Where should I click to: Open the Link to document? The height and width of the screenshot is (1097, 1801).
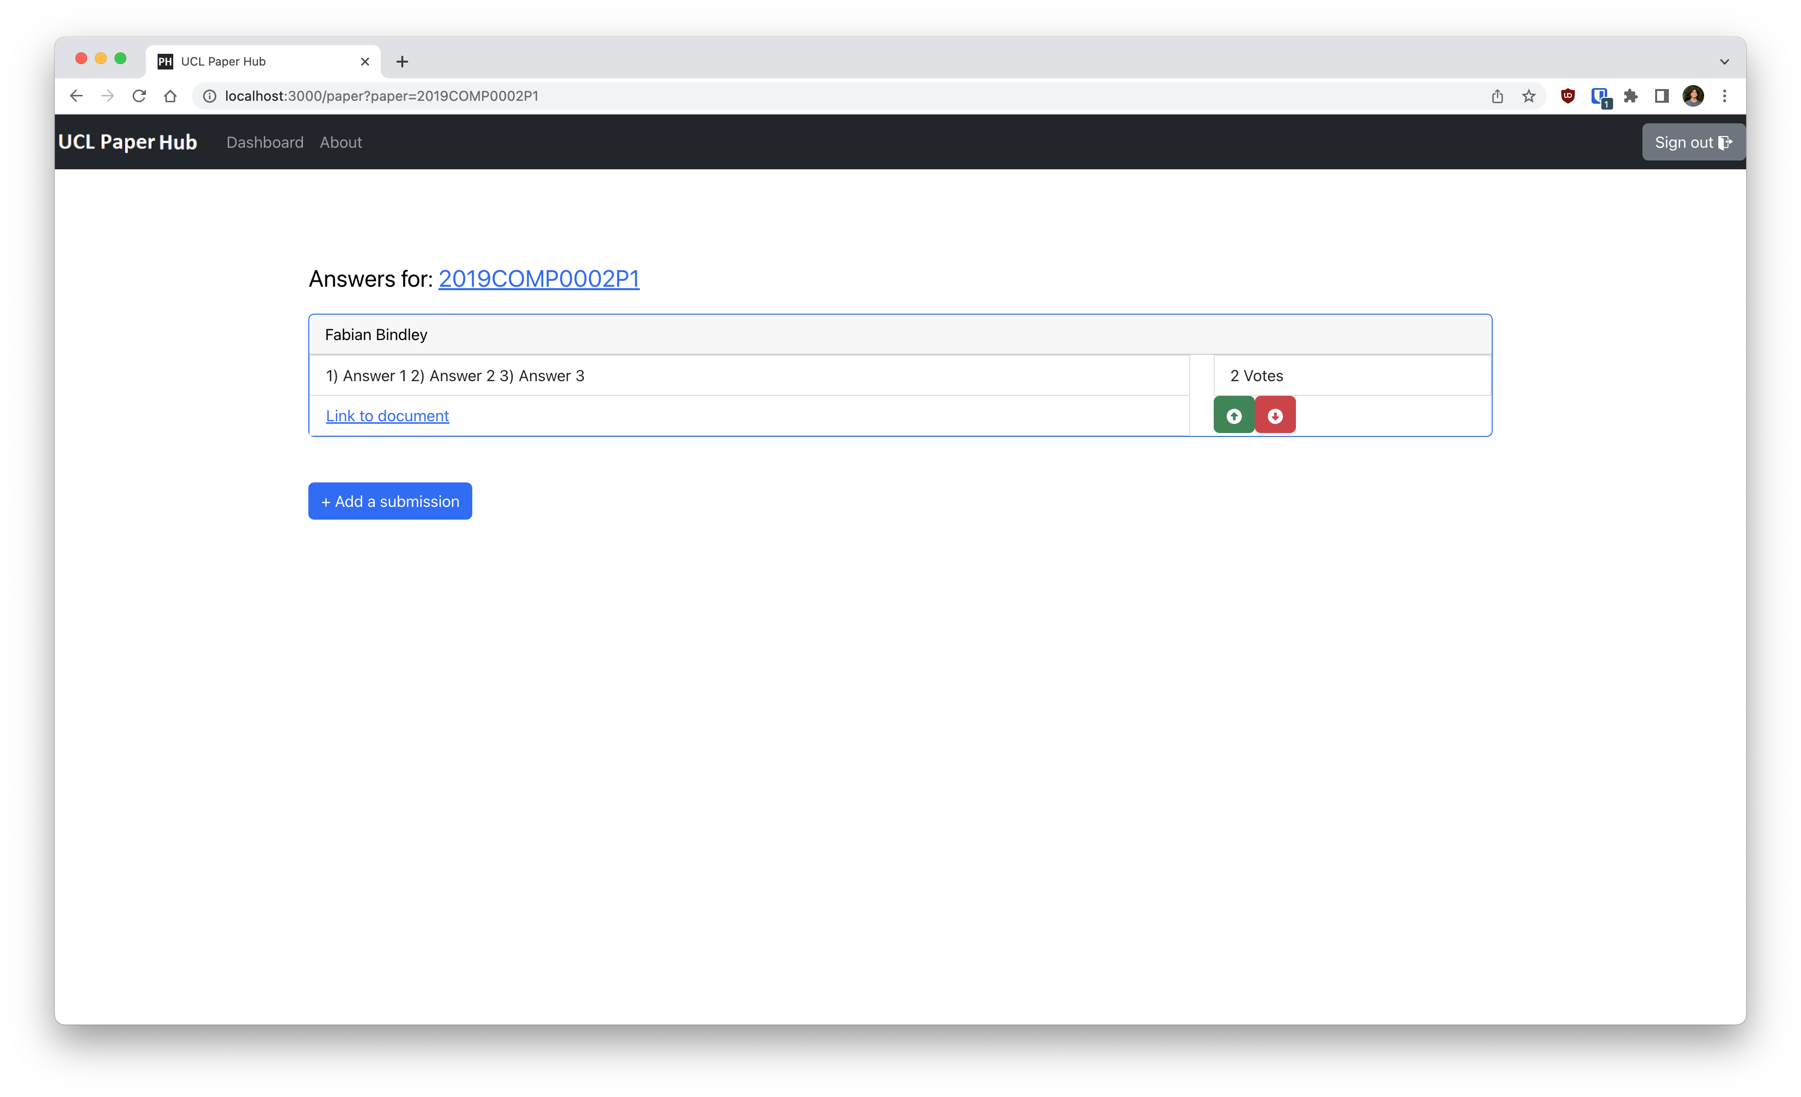click(x=387, y=416)
